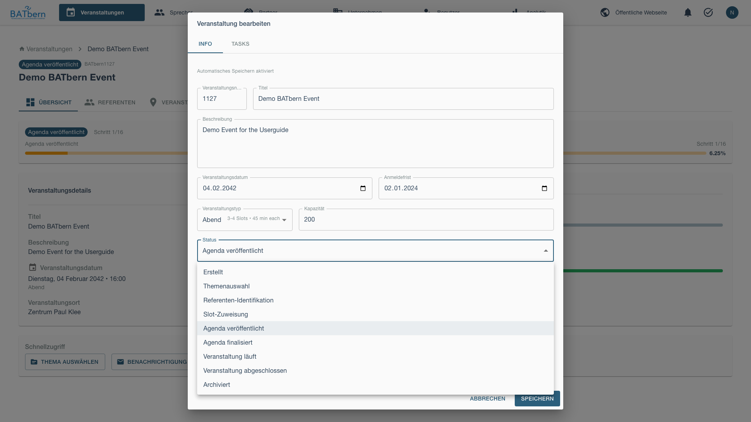This screenshot has height=422, width=751.
Task: Switch to the TASKS tab
Action: point(240,44)
